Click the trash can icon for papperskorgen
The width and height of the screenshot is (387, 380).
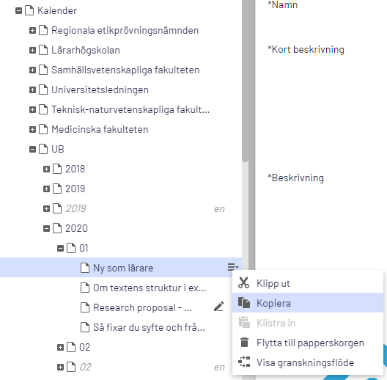(244, 343)
